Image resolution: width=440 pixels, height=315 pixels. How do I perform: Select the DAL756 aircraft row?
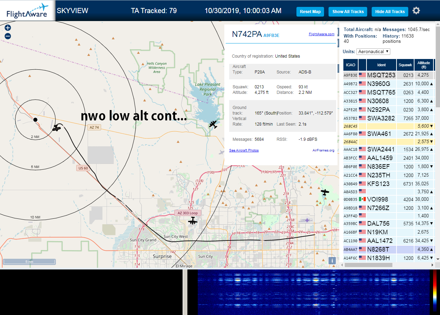tap(389, 224)
